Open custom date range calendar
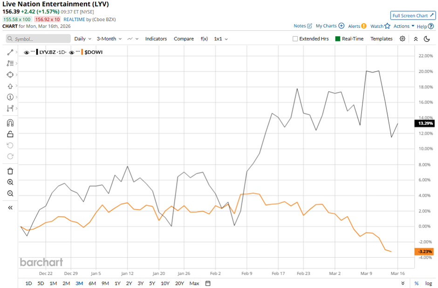 point(208,283)
